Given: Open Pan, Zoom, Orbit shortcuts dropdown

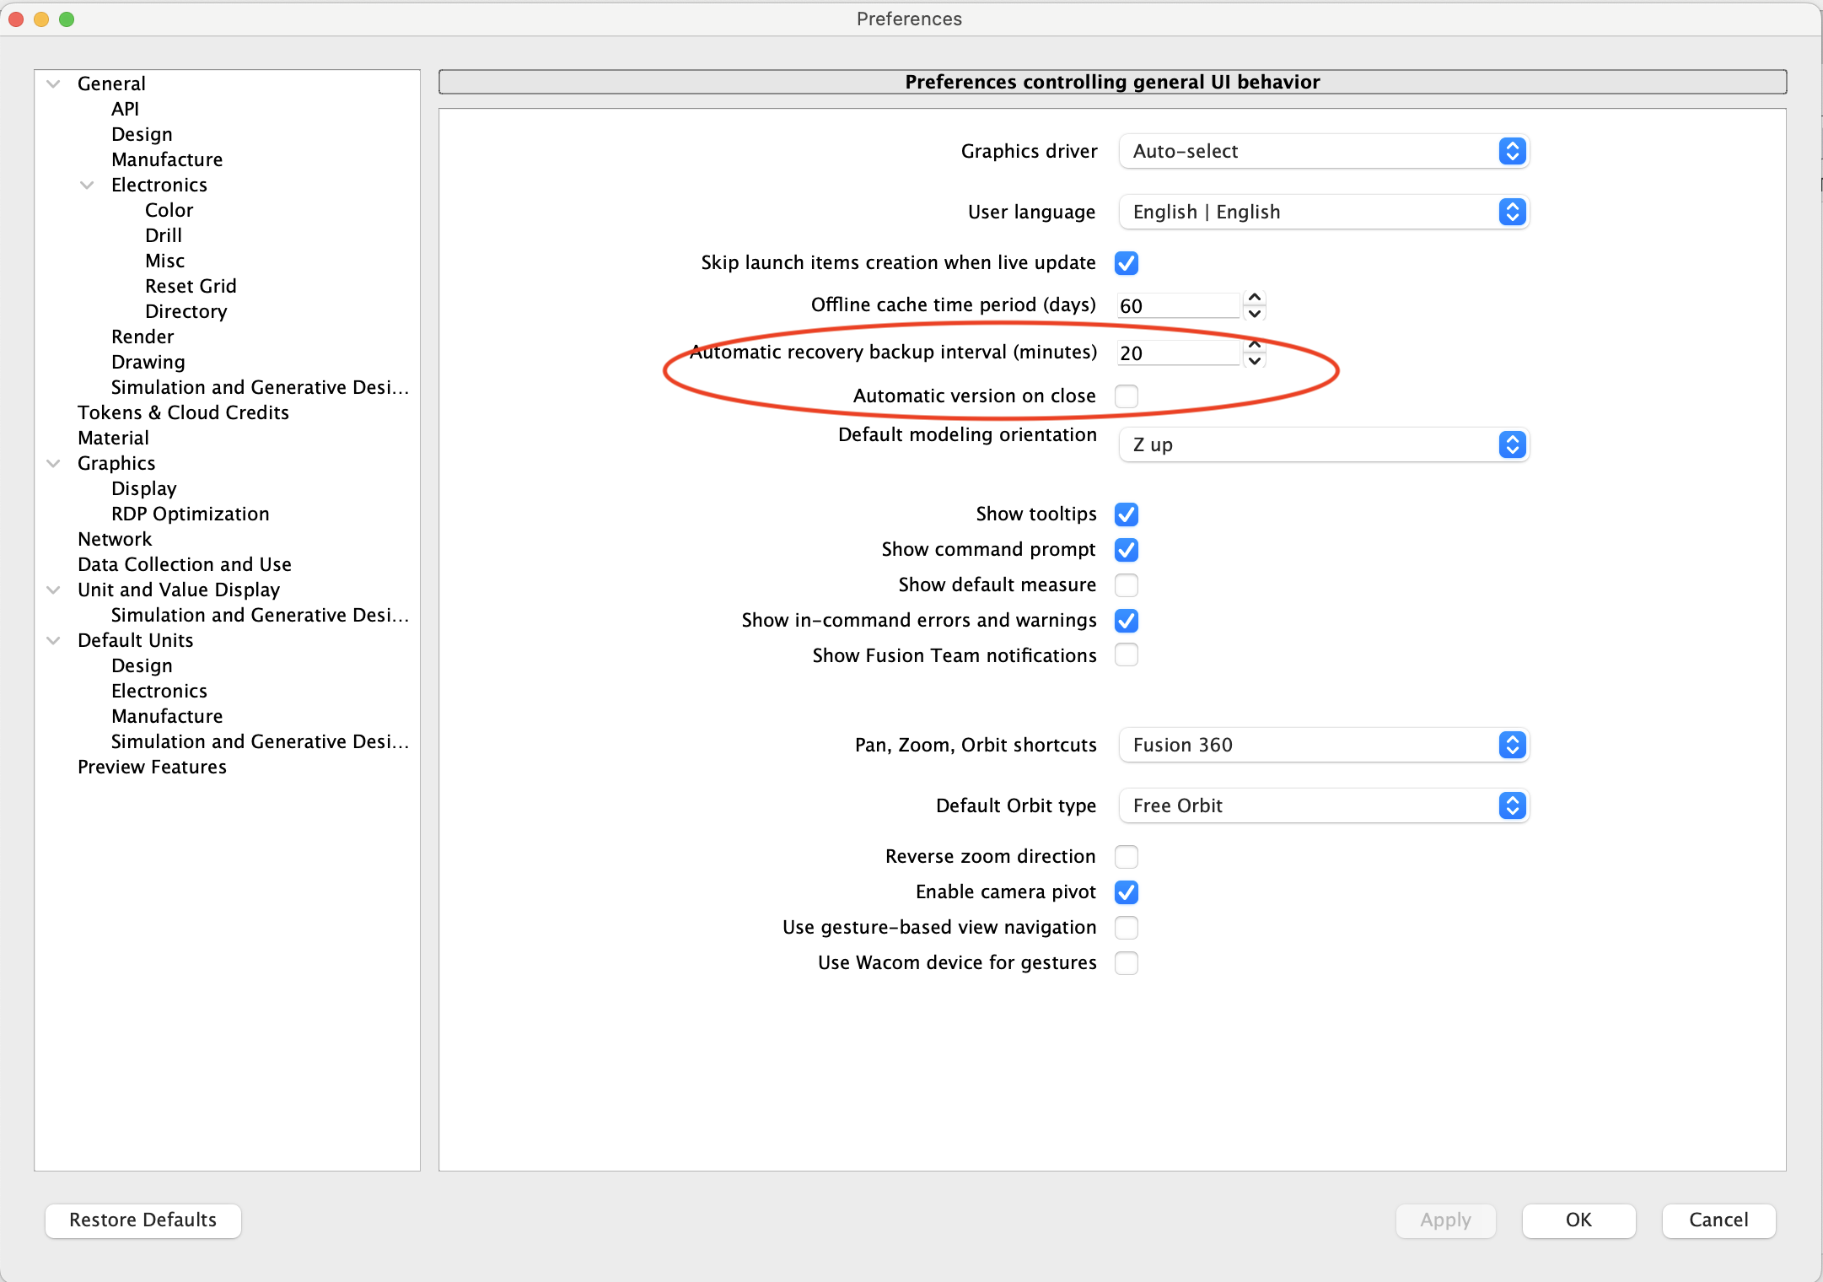Looking at the screenshot, I should click(x=1323, y=745).
